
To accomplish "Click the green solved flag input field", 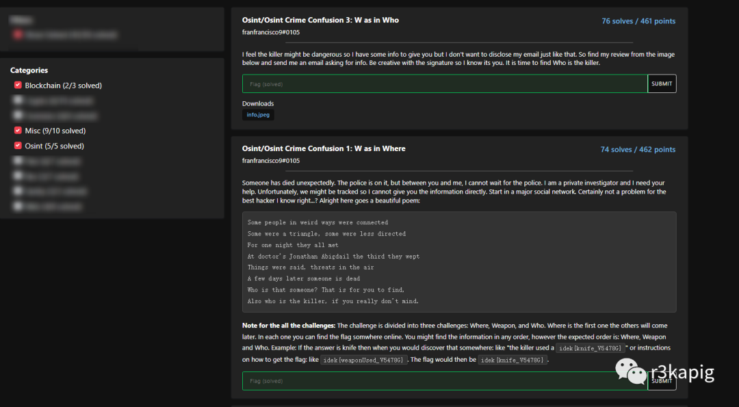I will click(443, 83).
